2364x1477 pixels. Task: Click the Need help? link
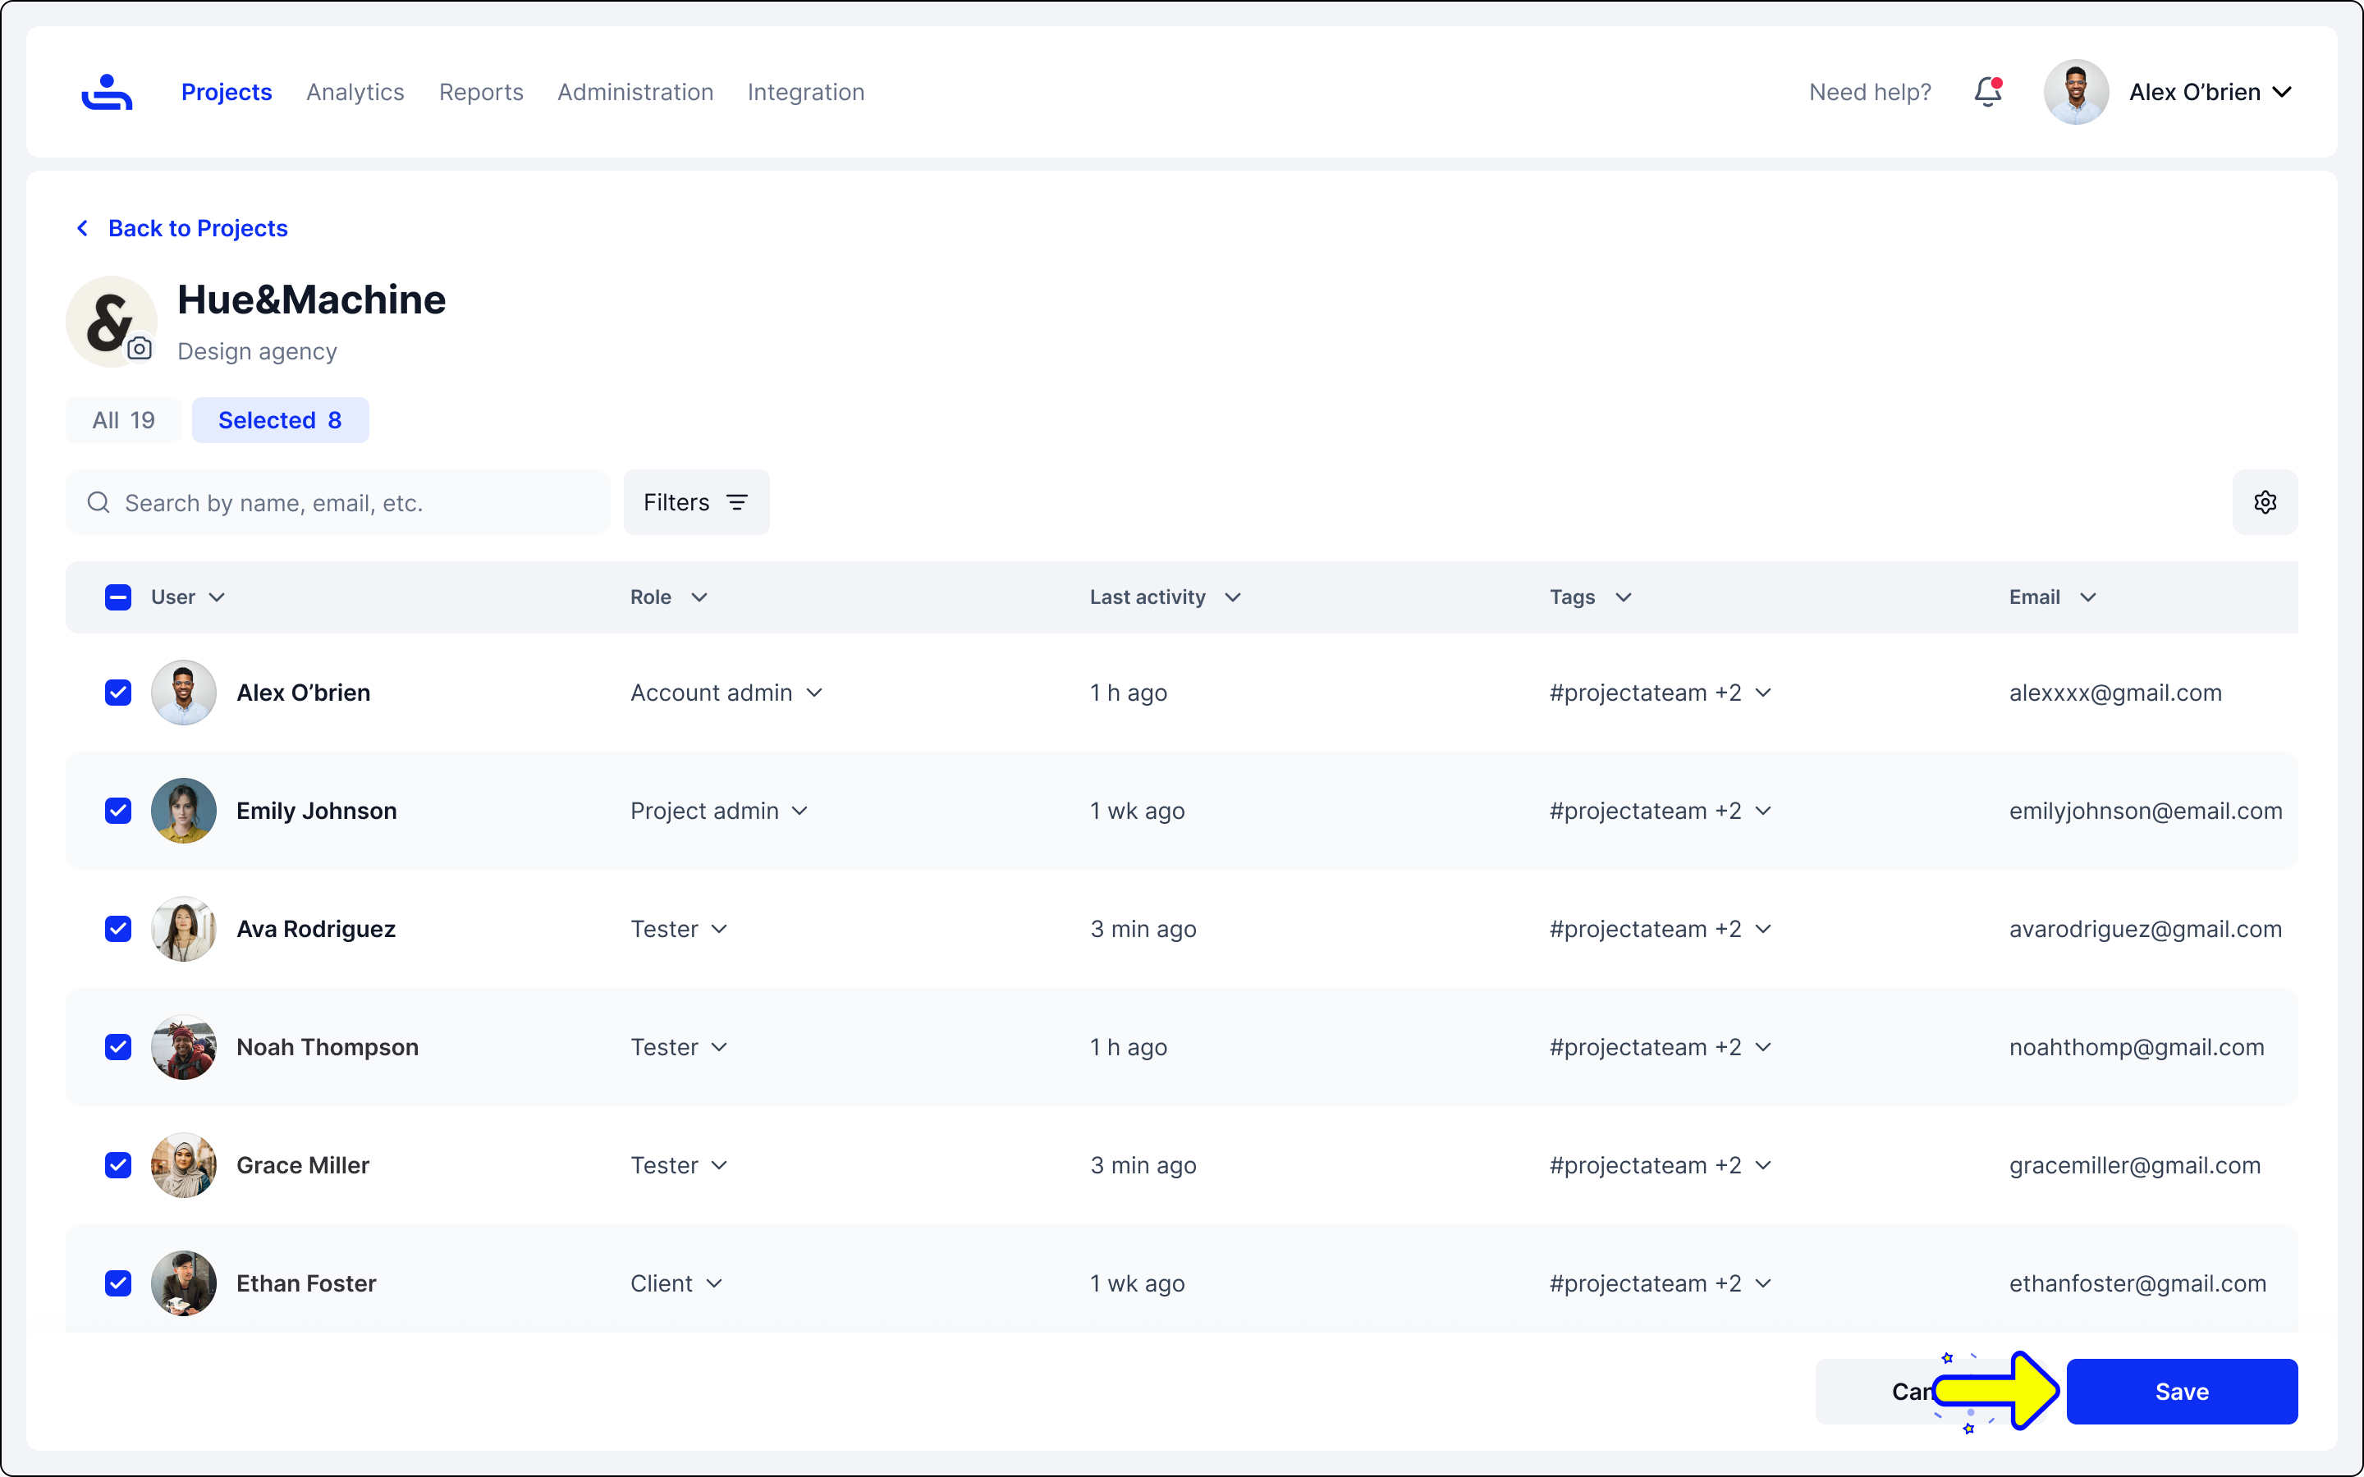(x=1870, y=92)
